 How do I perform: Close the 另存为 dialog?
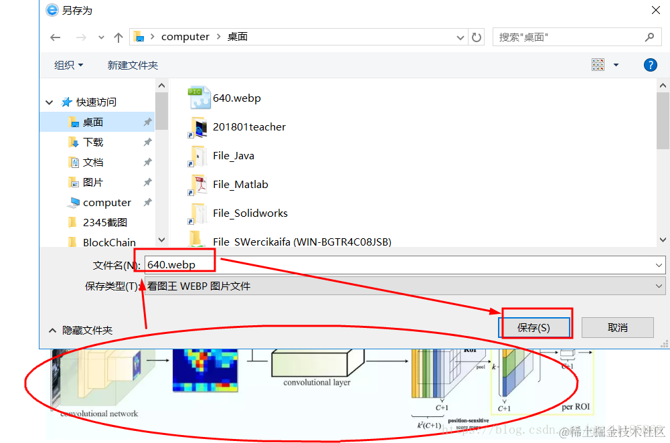tap(656, 10)
